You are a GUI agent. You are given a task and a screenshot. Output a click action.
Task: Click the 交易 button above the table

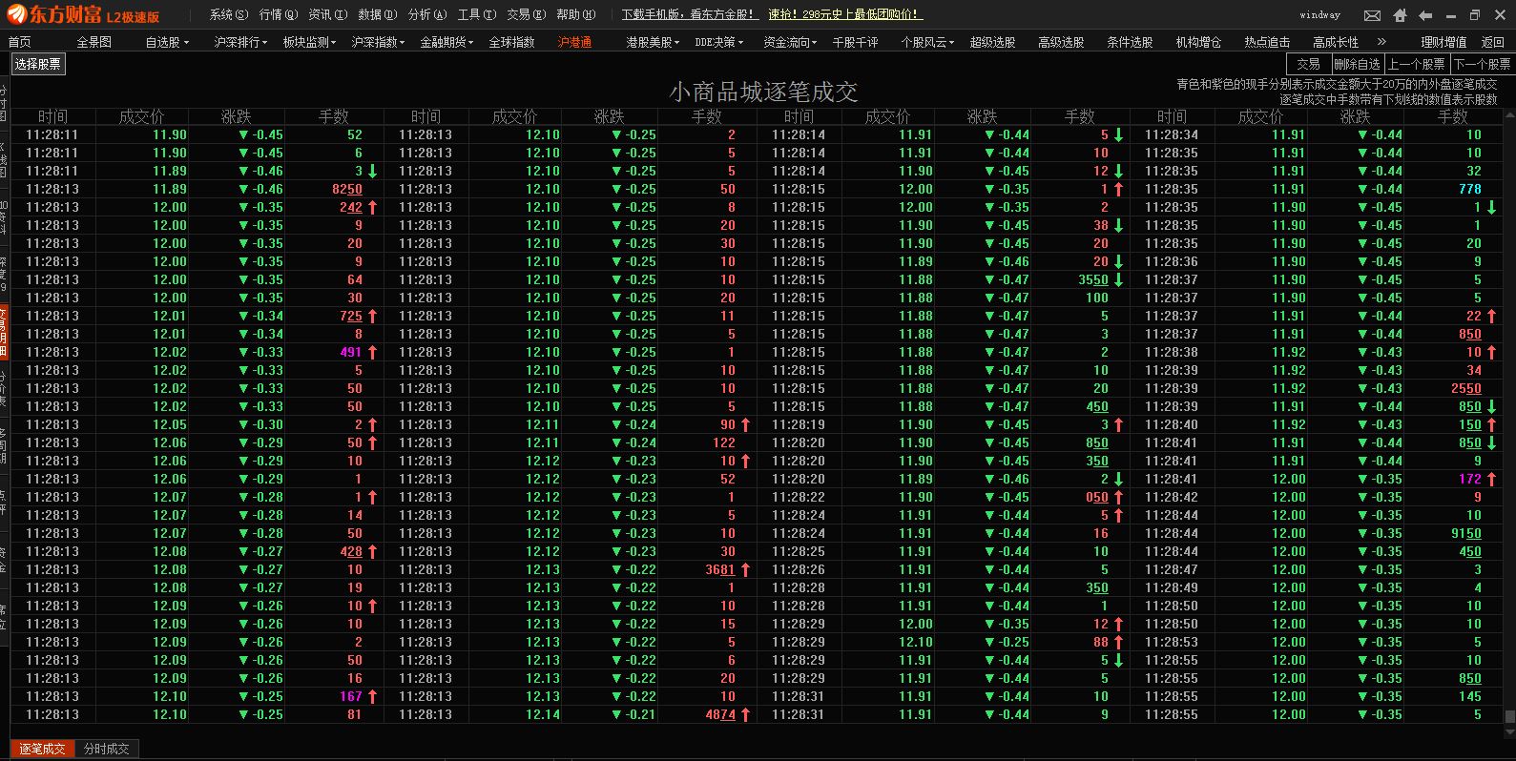coord(1308,64)
